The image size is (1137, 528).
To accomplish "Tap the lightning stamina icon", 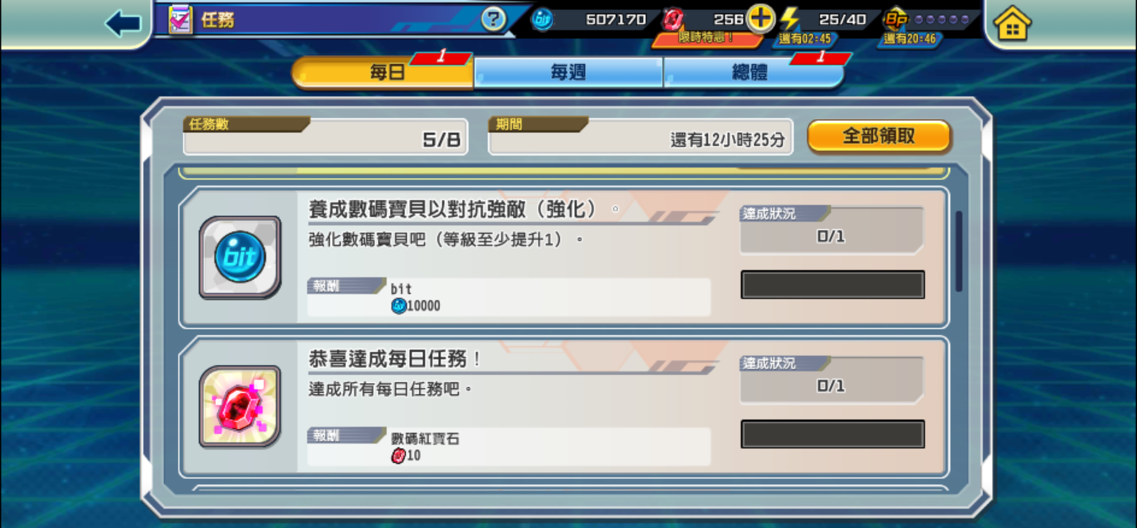I will coord(790,19).
